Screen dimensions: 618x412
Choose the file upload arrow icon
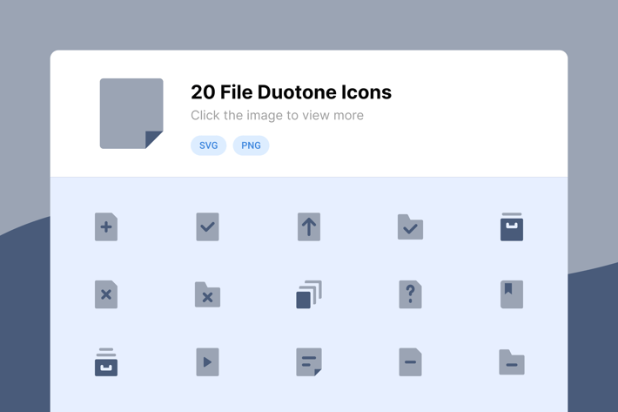click(309, 226)
